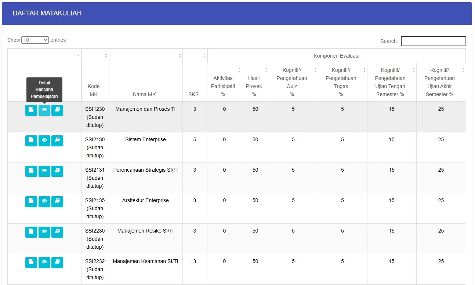Sort by SKS column header
This screenshot has width=475, height=285.
[195, 75]
